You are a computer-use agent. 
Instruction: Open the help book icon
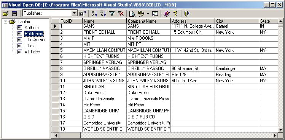click(x=167, y=14)
